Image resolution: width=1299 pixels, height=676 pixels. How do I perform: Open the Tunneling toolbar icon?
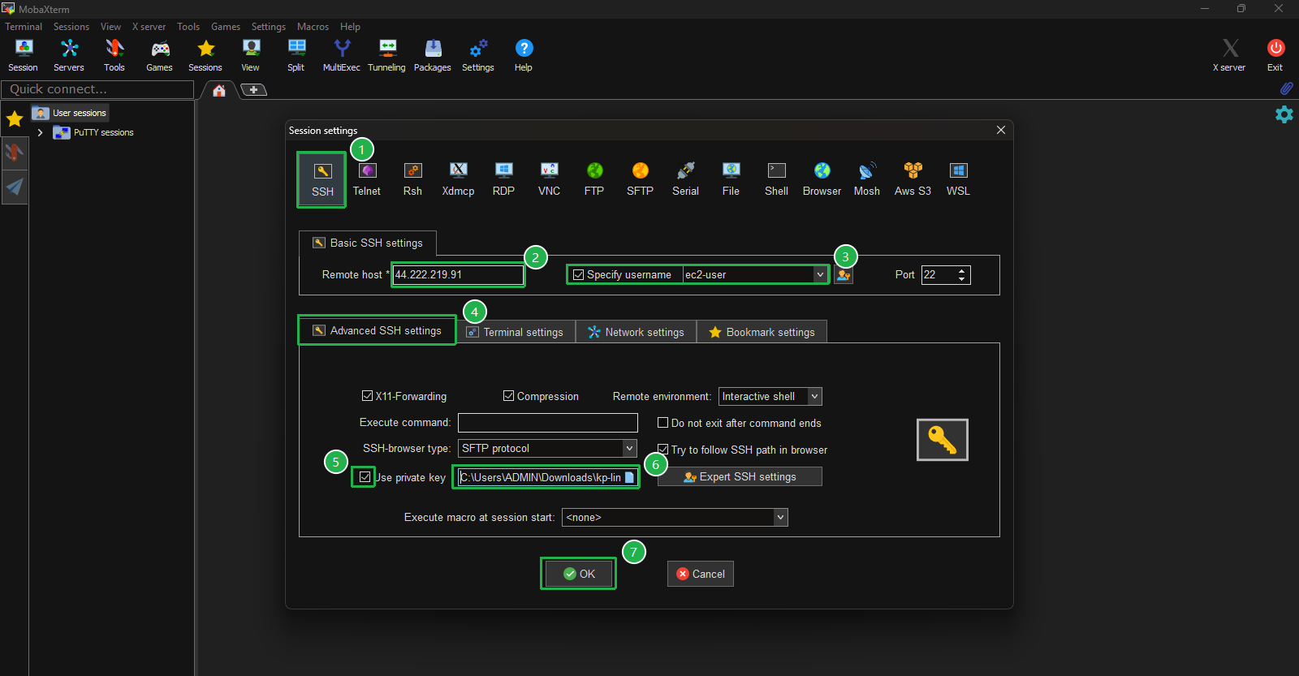[x=387, y=55]
